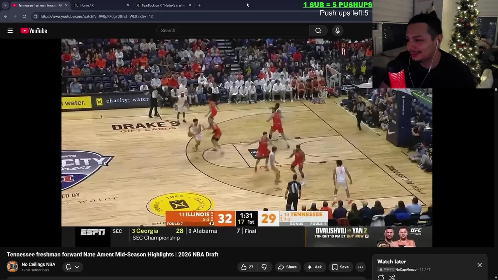This screenshot has width=498, height=280.
Task: Open more actions three-dot menu
Action: tap(361, 267)
